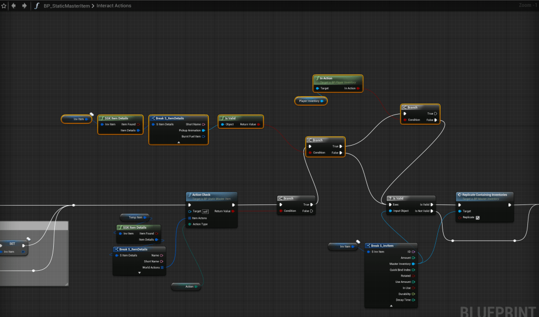Click the Interact Actions breadcrumb
The image size is (539, 317).
[x=114, y=6]
